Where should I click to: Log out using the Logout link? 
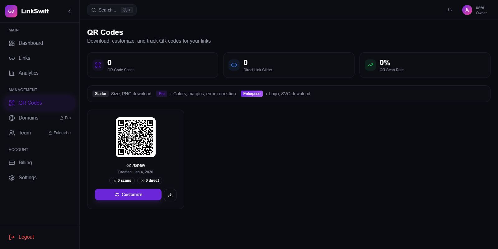[26, 237]
